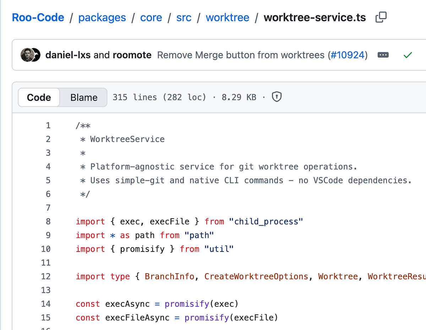Click the 'Platform-agnostic service' comment line

coord(219,167)
